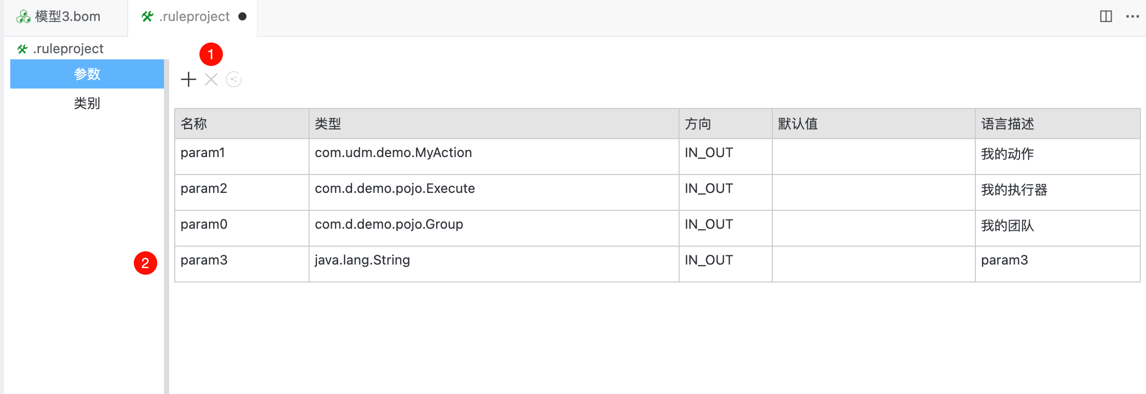Select the .ruleproject editor tab
The height and width of the screenshot is (394, 1146).
point(194,16)
